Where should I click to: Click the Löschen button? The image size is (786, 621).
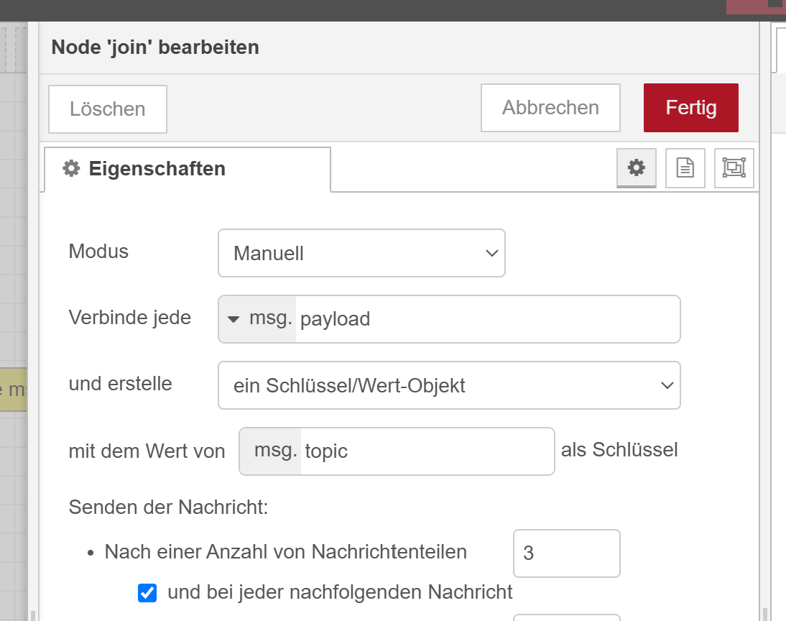(108, 109)
